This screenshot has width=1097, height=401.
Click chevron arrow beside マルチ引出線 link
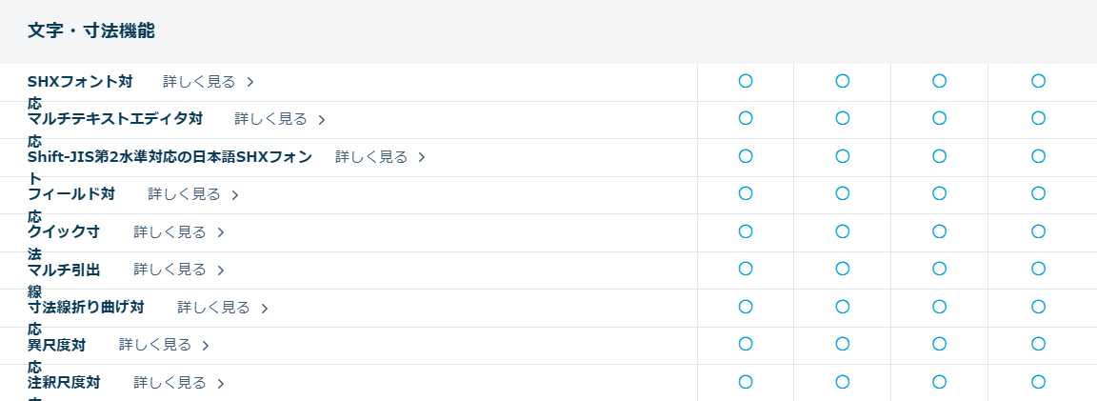[221, 271]
